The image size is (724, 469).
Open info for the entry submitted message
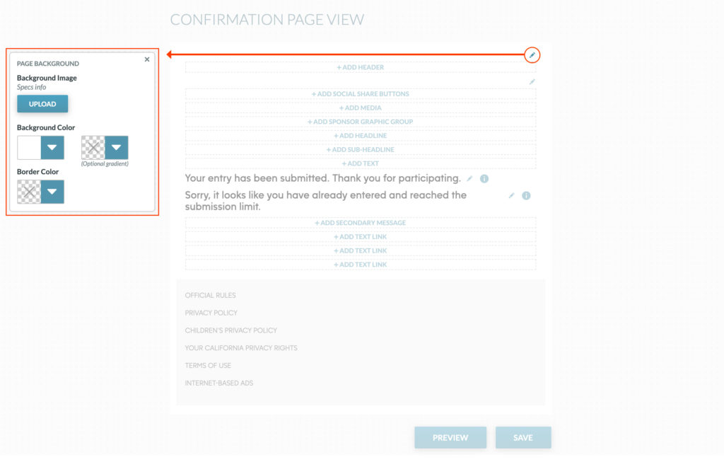pos(484,179)
